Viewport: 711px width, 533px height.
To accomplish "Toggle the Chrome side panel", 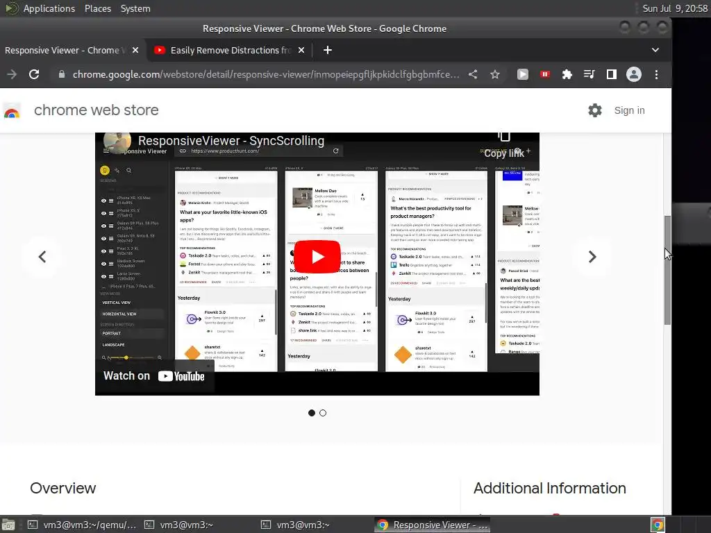I will (611, 74).
